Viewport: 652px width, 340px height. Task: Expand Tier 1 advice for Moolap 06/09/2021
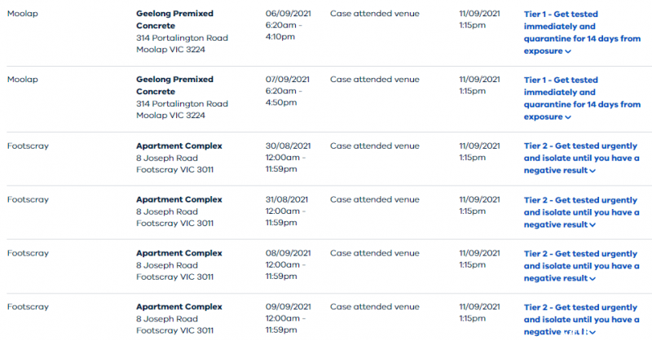(582, 33)
